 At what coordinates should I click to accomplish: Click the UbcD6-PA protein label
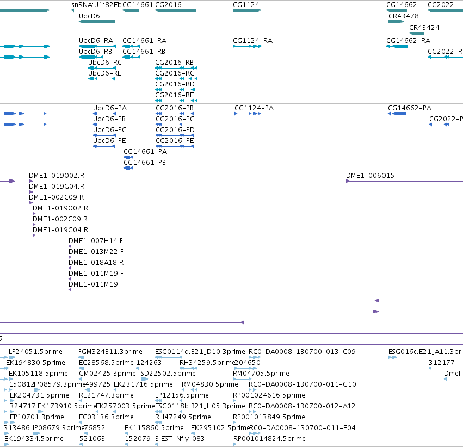110,108
